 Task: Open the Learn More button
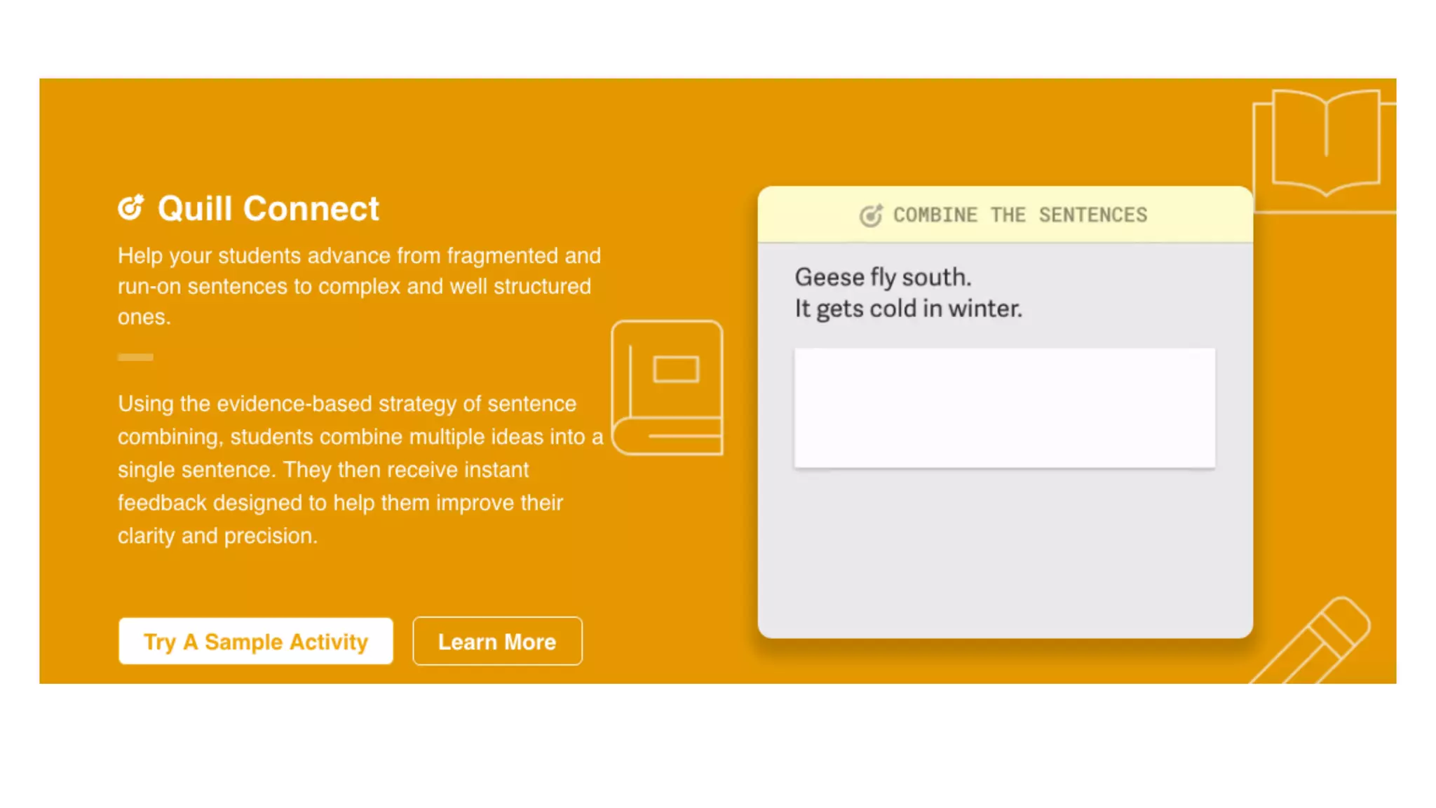coord(496,641)
